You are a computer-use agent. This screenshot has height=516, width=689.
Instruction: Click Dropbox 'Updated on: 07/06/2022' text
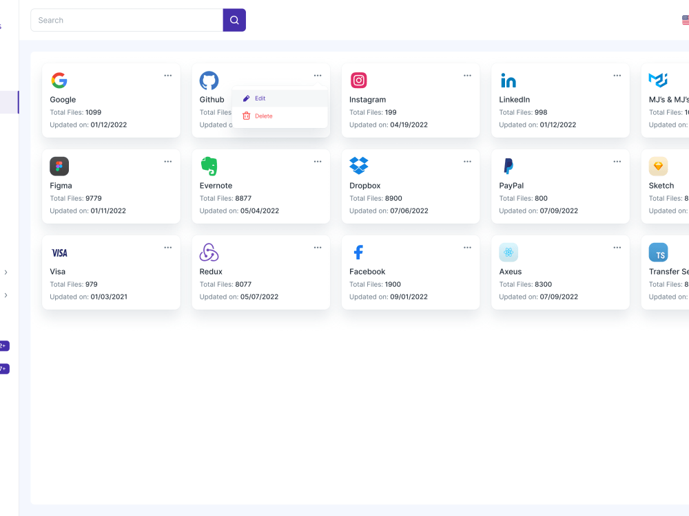pyautogui.click(x=389, y=211)
